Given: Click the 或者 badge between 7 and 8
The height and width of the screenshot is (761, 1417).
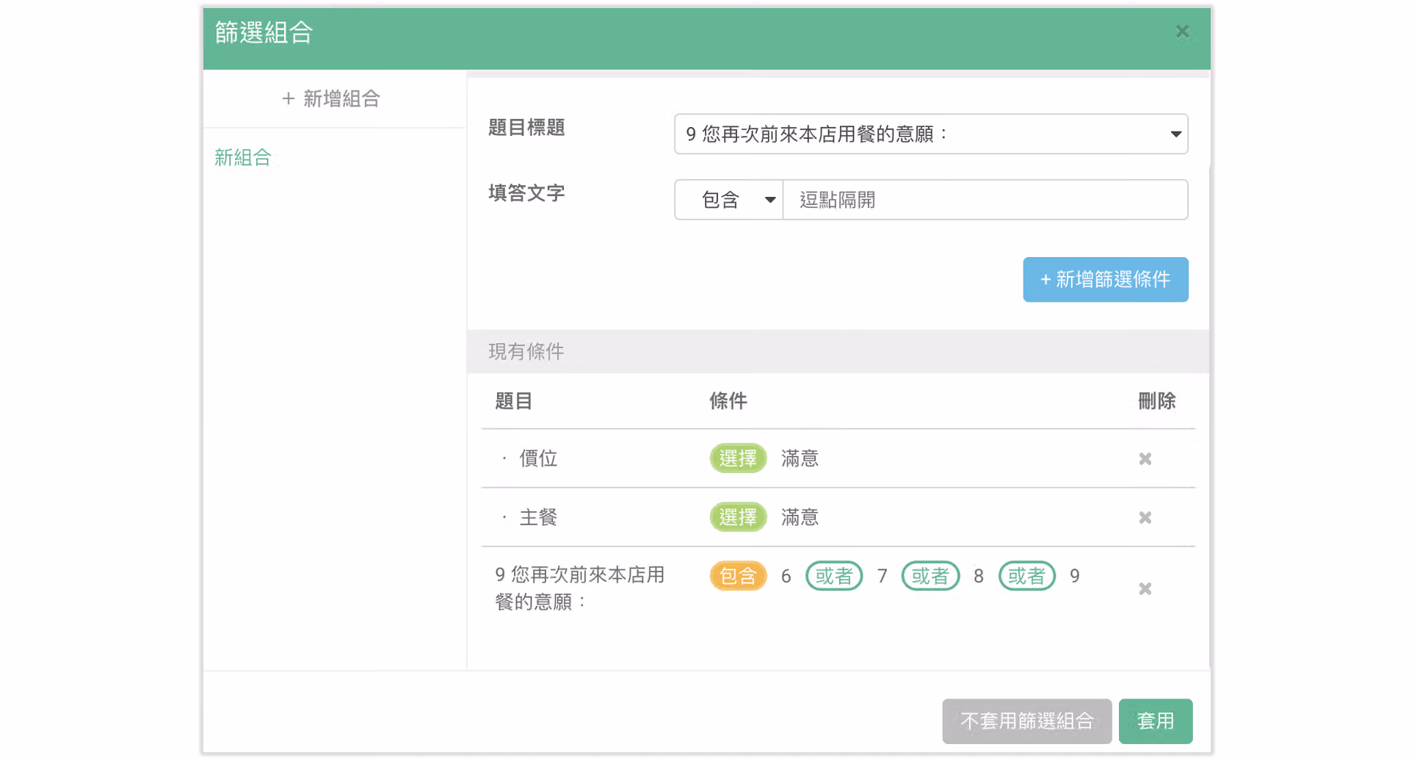Looking at the screenshot, I should click(x=930, y=576).
